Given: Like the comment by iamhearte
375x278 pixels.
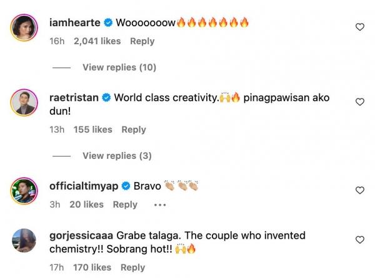Looking at the screenshot, I should click(x=359, y=27).
